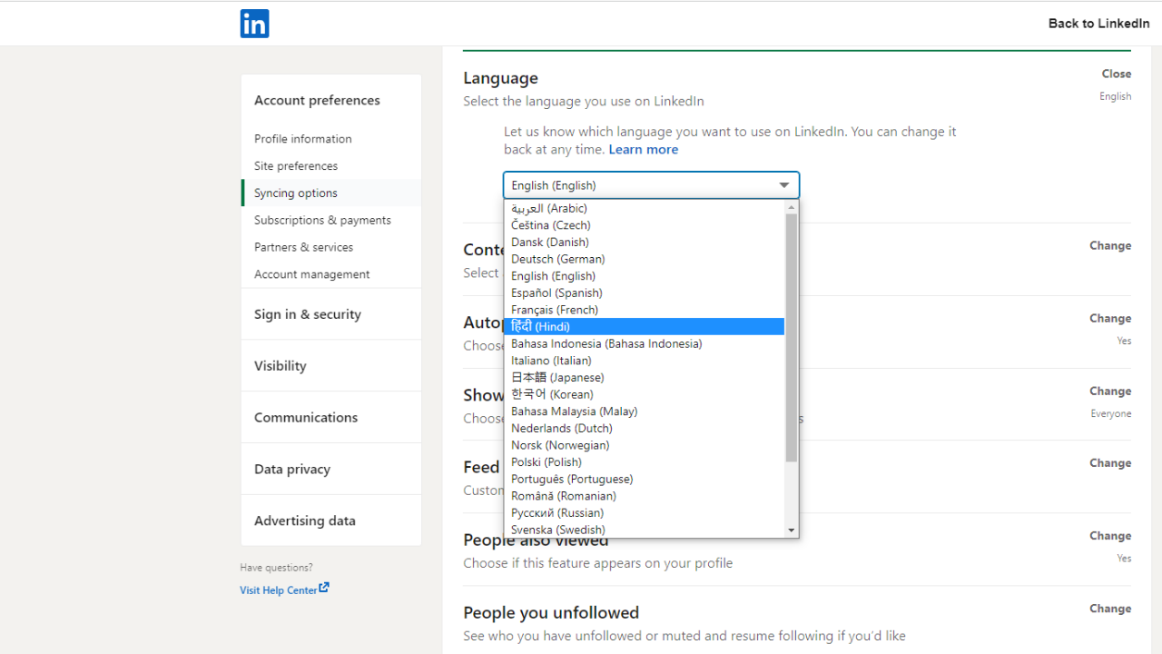Go to Profile information
The image size is (1162, 654).
click(303, 139)
